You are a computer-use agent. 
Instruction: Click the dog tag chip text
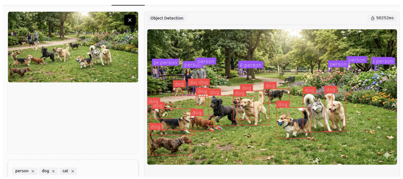point(46,171)
